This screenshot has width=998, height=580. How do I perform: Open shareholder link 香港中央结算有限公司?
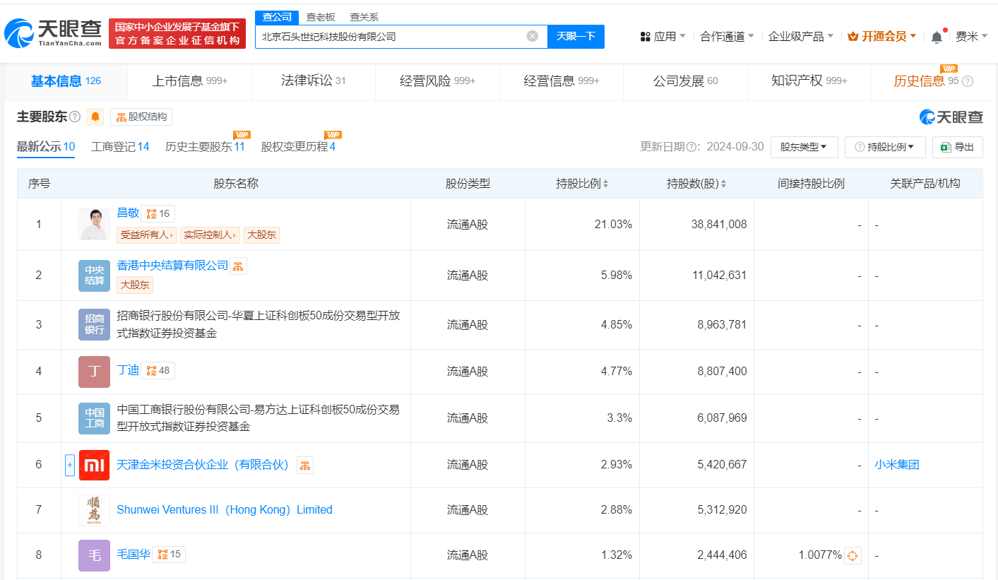click(x=173, y=265)
